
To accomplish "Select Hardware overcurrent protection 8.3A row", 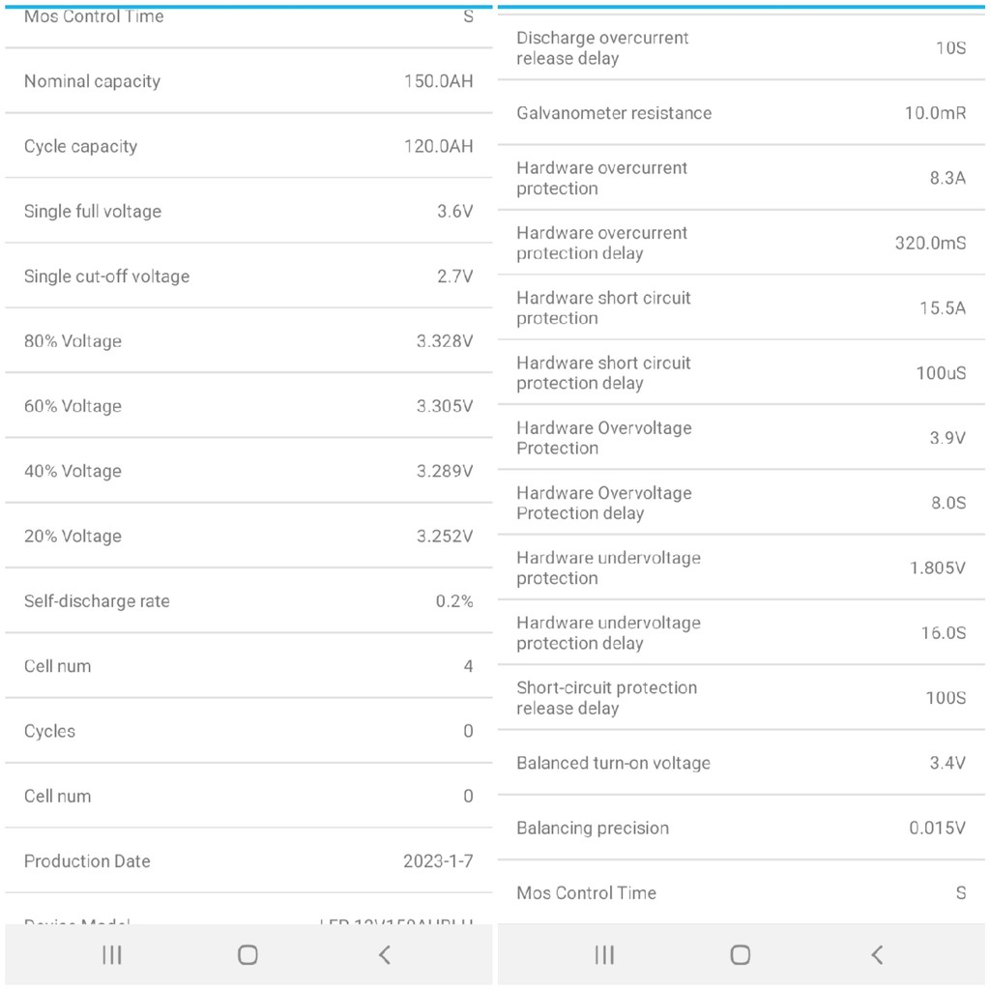I will point(742,178).
